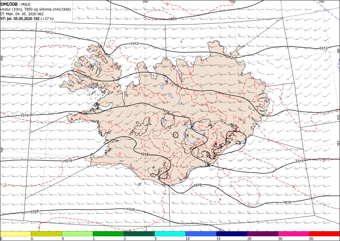Screen dimensions: 340x241
Task: Click the olive-green legend color swatch
Action: click(46, 234)
